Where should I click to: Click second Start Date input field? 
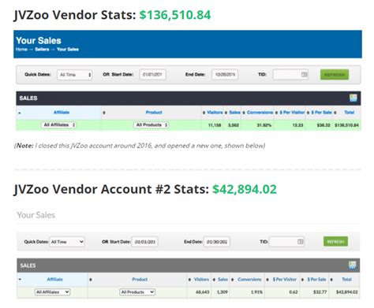pyautogui.click(x=144, y=242)
